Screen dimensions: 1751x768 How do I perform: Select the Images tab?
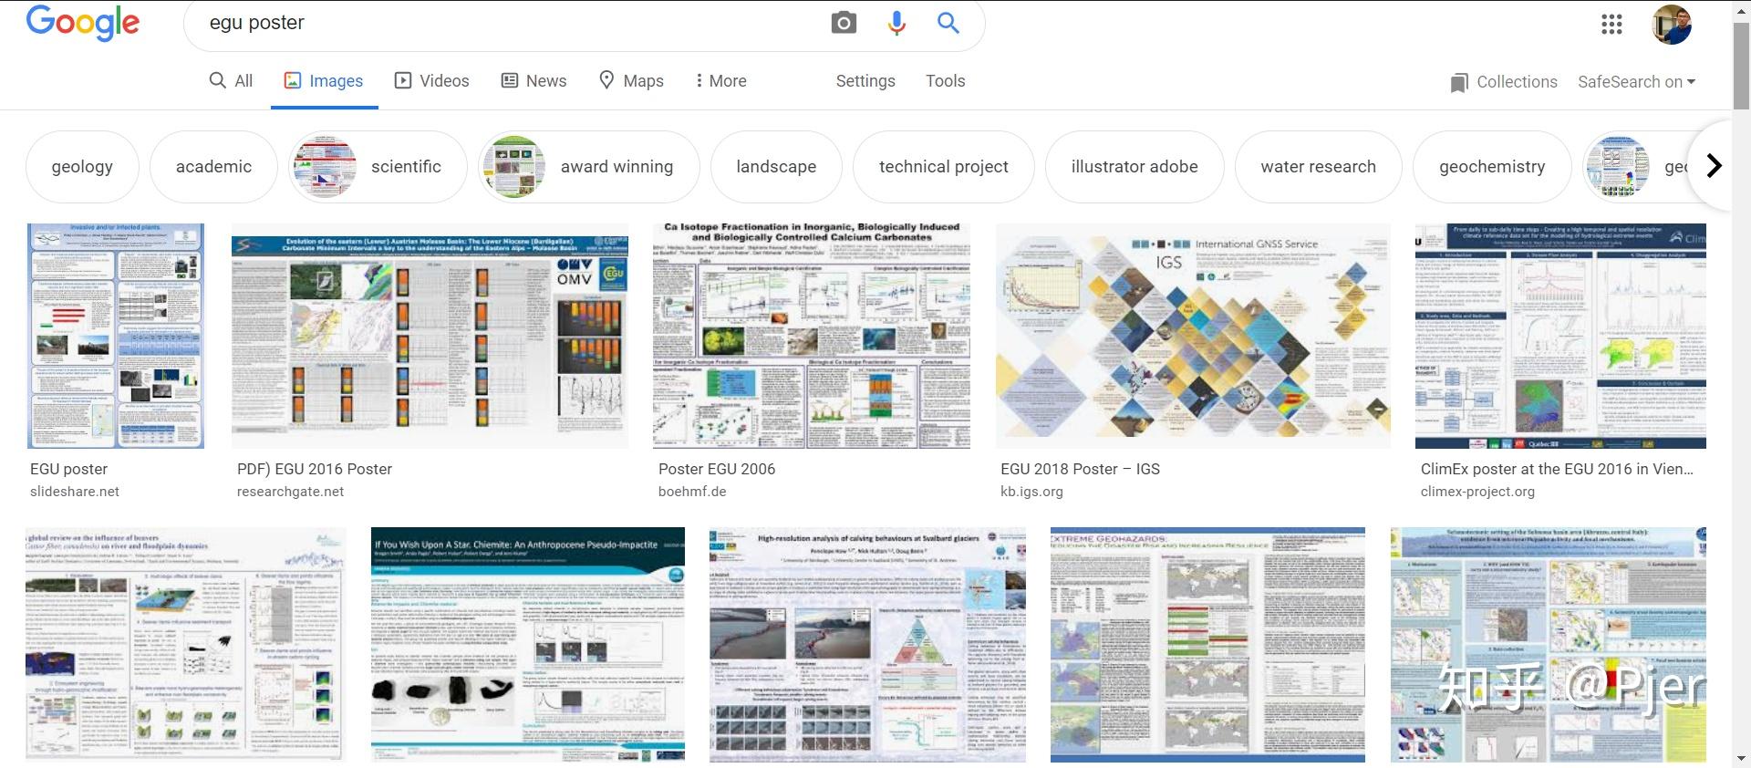[324, 80]
